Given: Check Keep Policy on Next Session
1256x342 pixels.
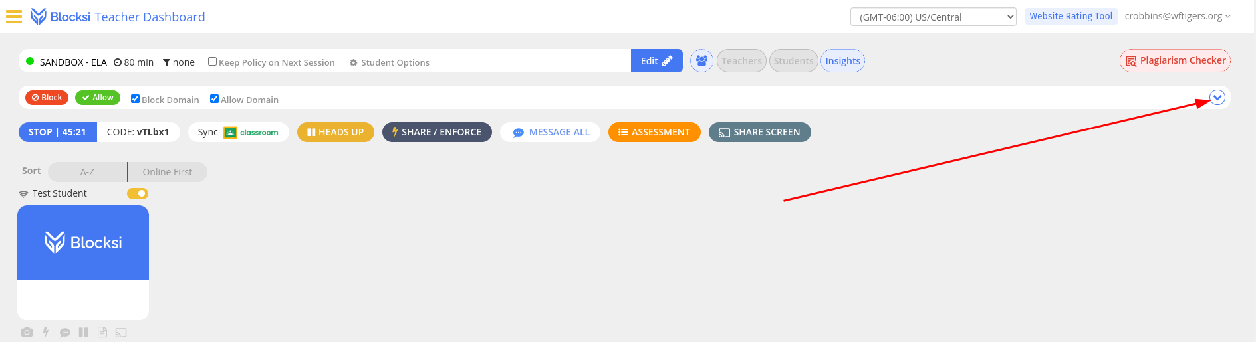Looking at the screenshot, I should point(212,61).
